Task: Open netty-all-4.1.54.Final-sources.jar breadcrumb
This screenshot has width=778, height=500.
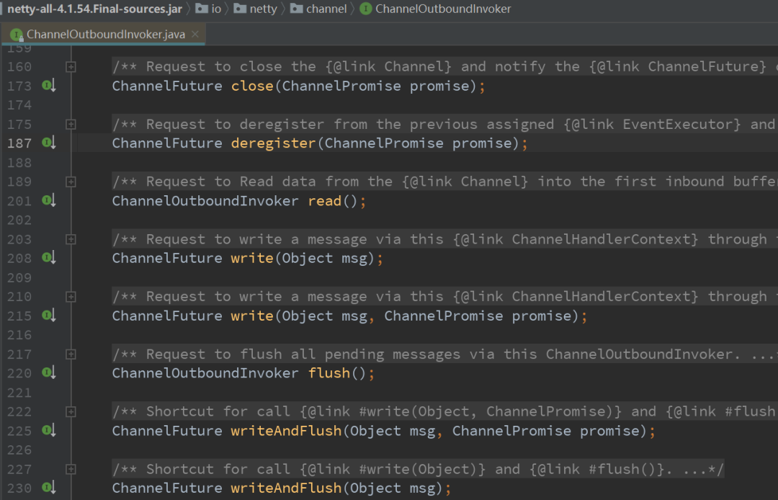Action: tap(94, 9)
